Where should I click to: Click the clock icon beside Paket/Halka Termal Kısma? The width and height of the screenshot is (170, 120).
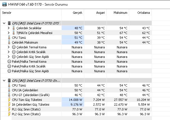point(9,62)
